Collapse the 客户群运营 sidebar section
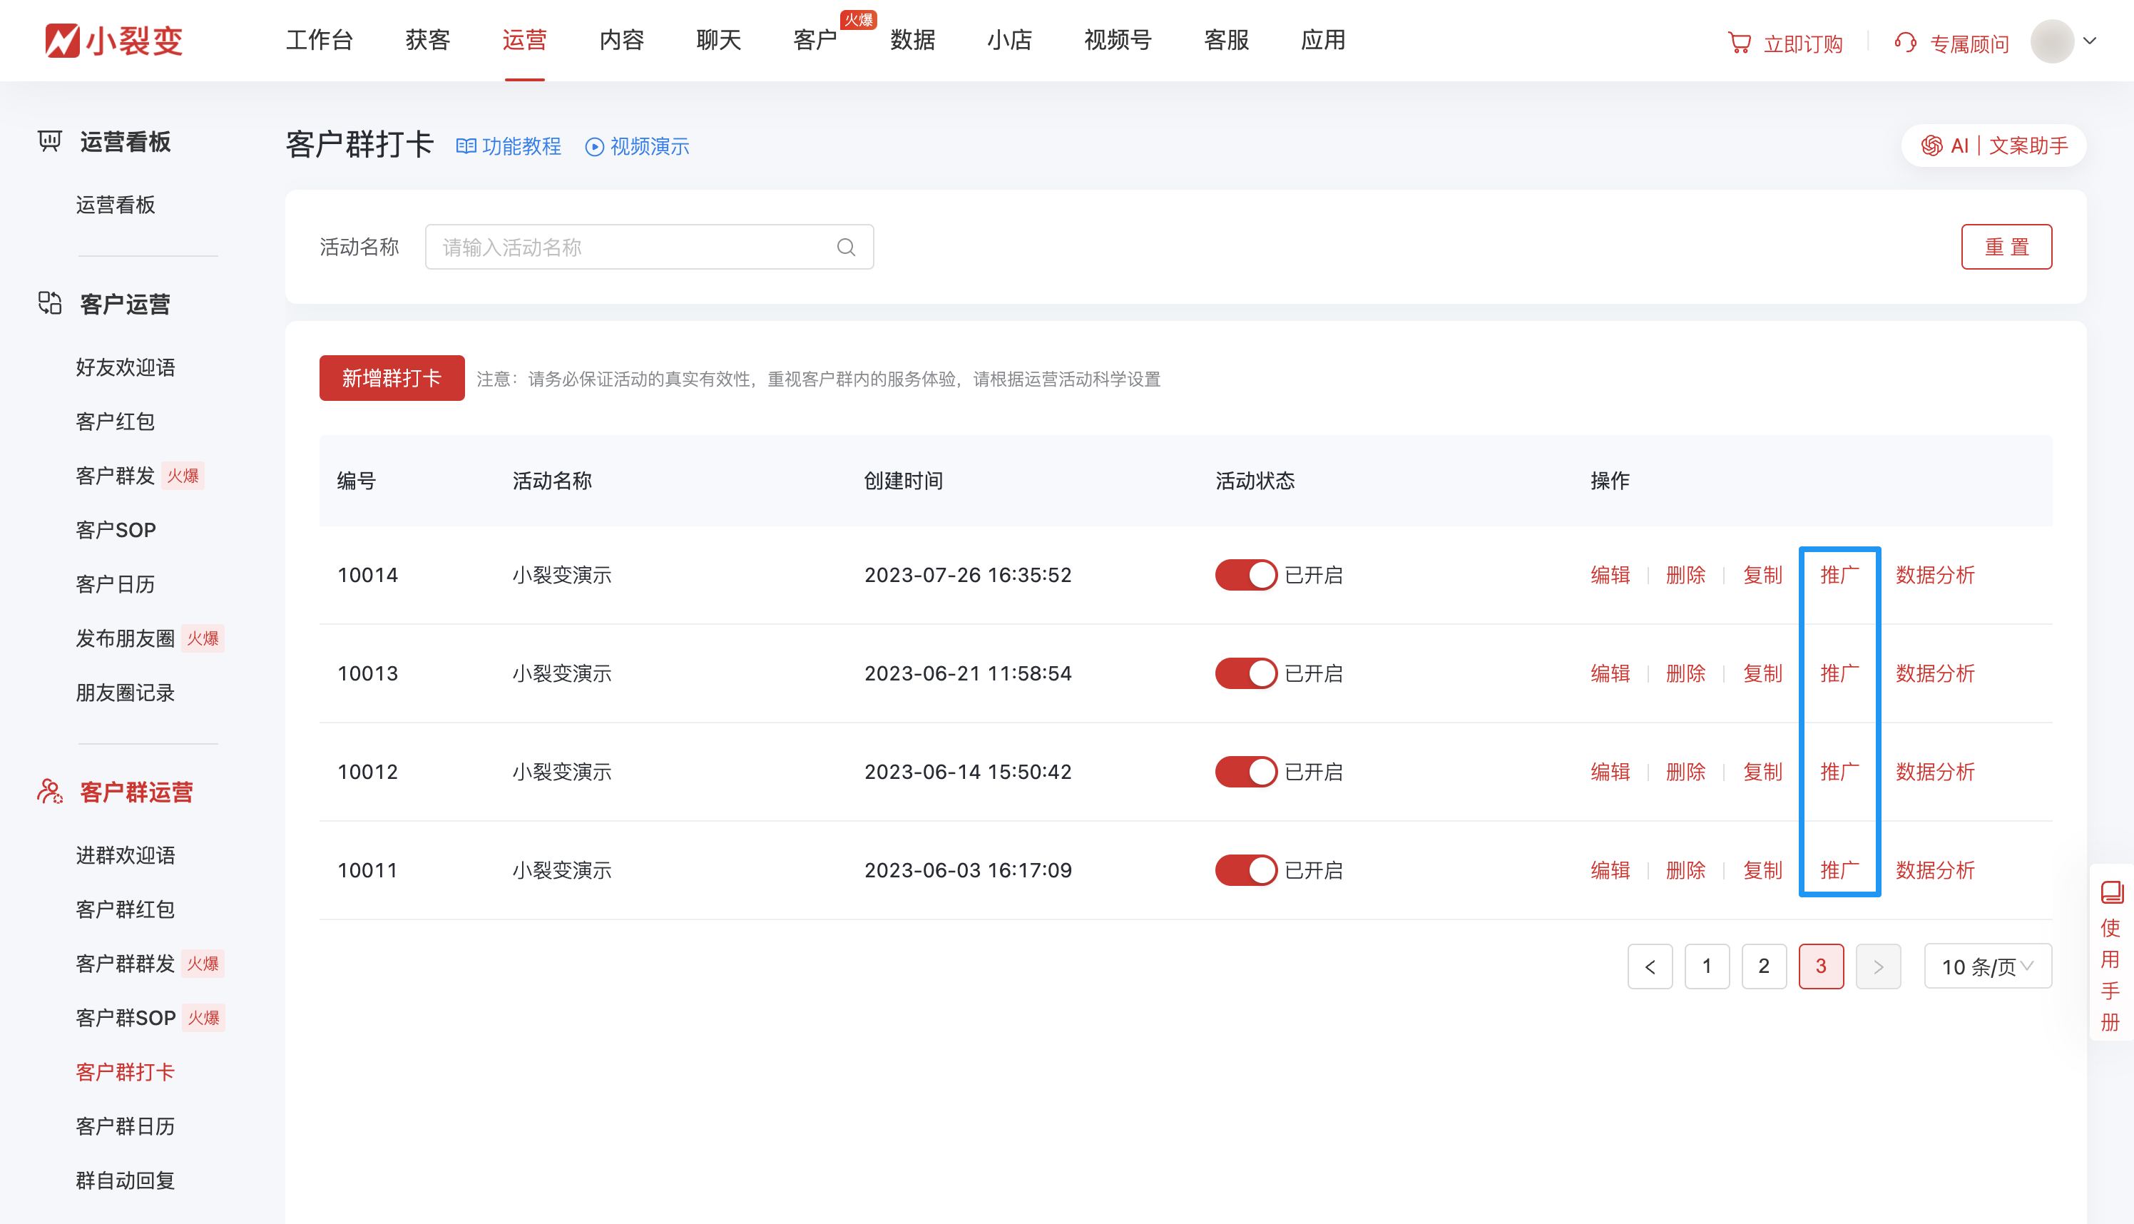 [x=136, y=792]
